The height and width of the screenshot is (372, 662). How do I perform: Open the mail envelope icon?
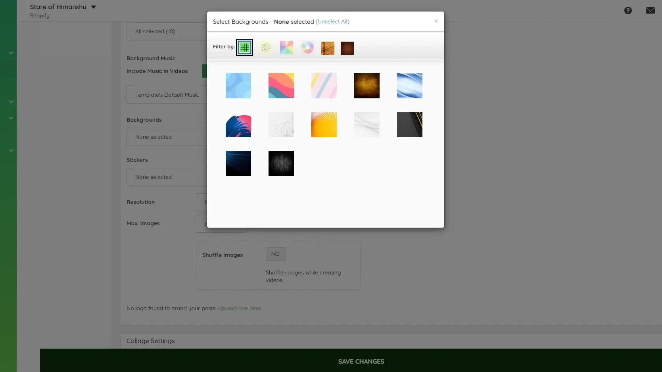(650, 10)
